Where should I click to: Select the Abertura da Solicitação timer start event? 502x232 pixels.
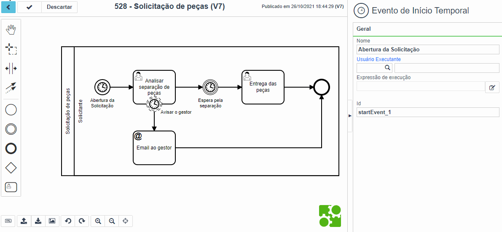[x=102, y=87]
